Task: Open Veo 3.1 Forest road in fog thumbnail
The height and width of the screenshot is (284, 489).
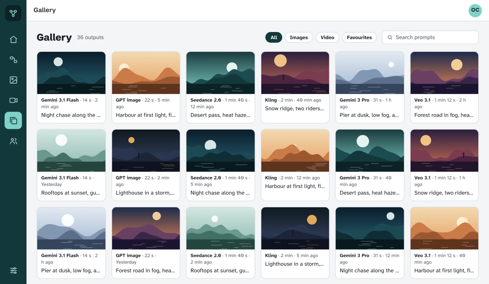Action: pos(444,73)
